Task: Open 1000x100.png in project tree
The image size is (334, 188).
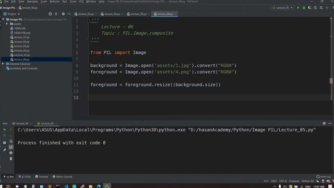Action: click(22, 33)
